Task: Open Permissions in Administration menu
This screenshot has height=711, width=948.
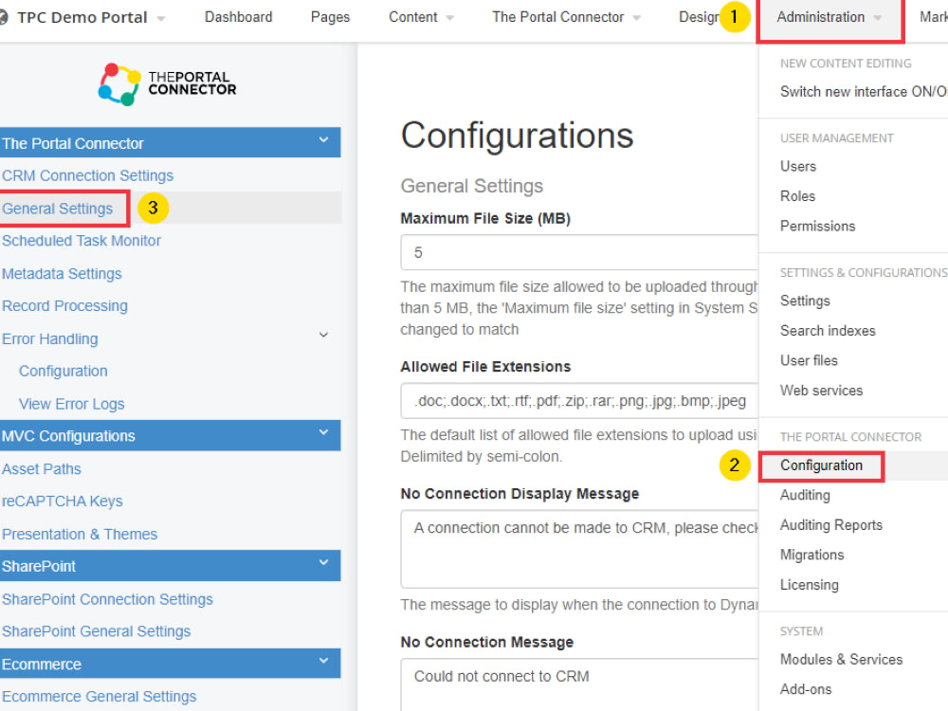Action: click(x=817, y=227)
